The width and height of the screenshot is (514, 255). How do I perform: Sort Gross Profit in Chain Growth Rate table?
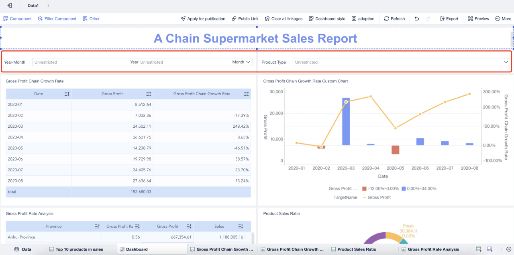pos(149,94)
